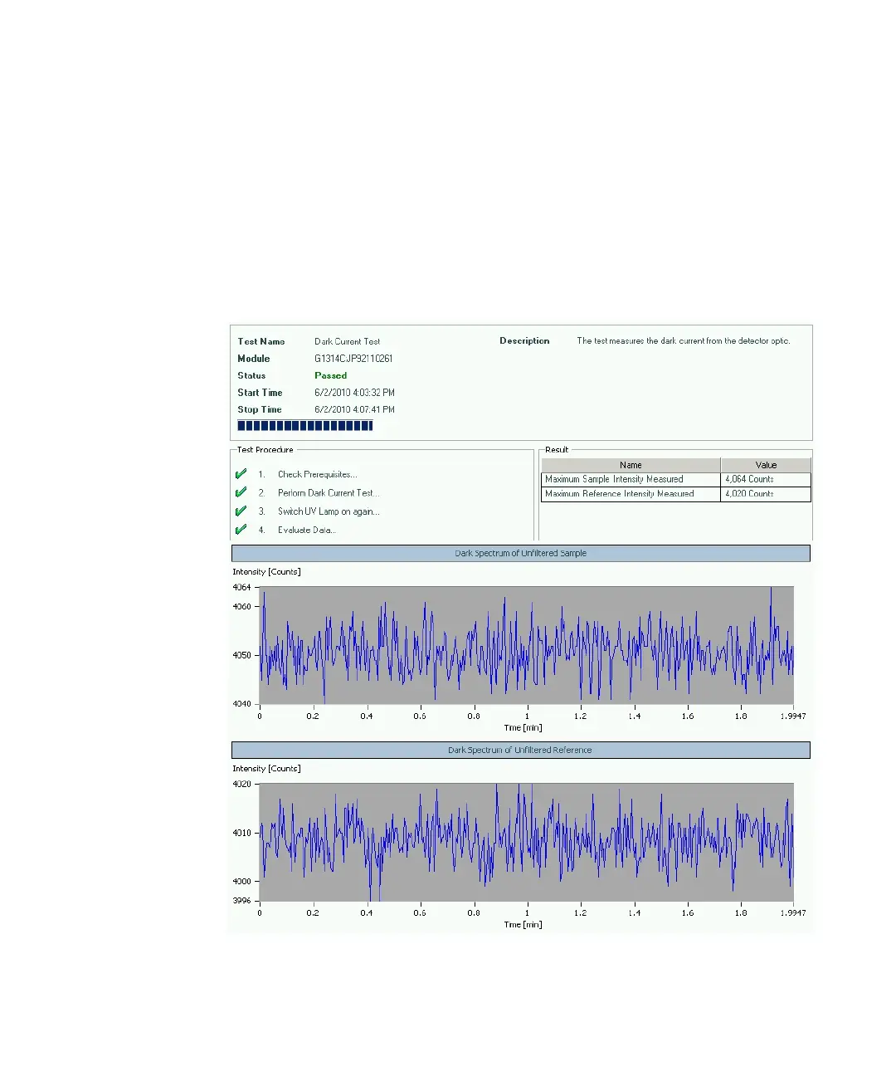Click start time 6/2/2010 4:03:32 PM

[x=354, y=393]
